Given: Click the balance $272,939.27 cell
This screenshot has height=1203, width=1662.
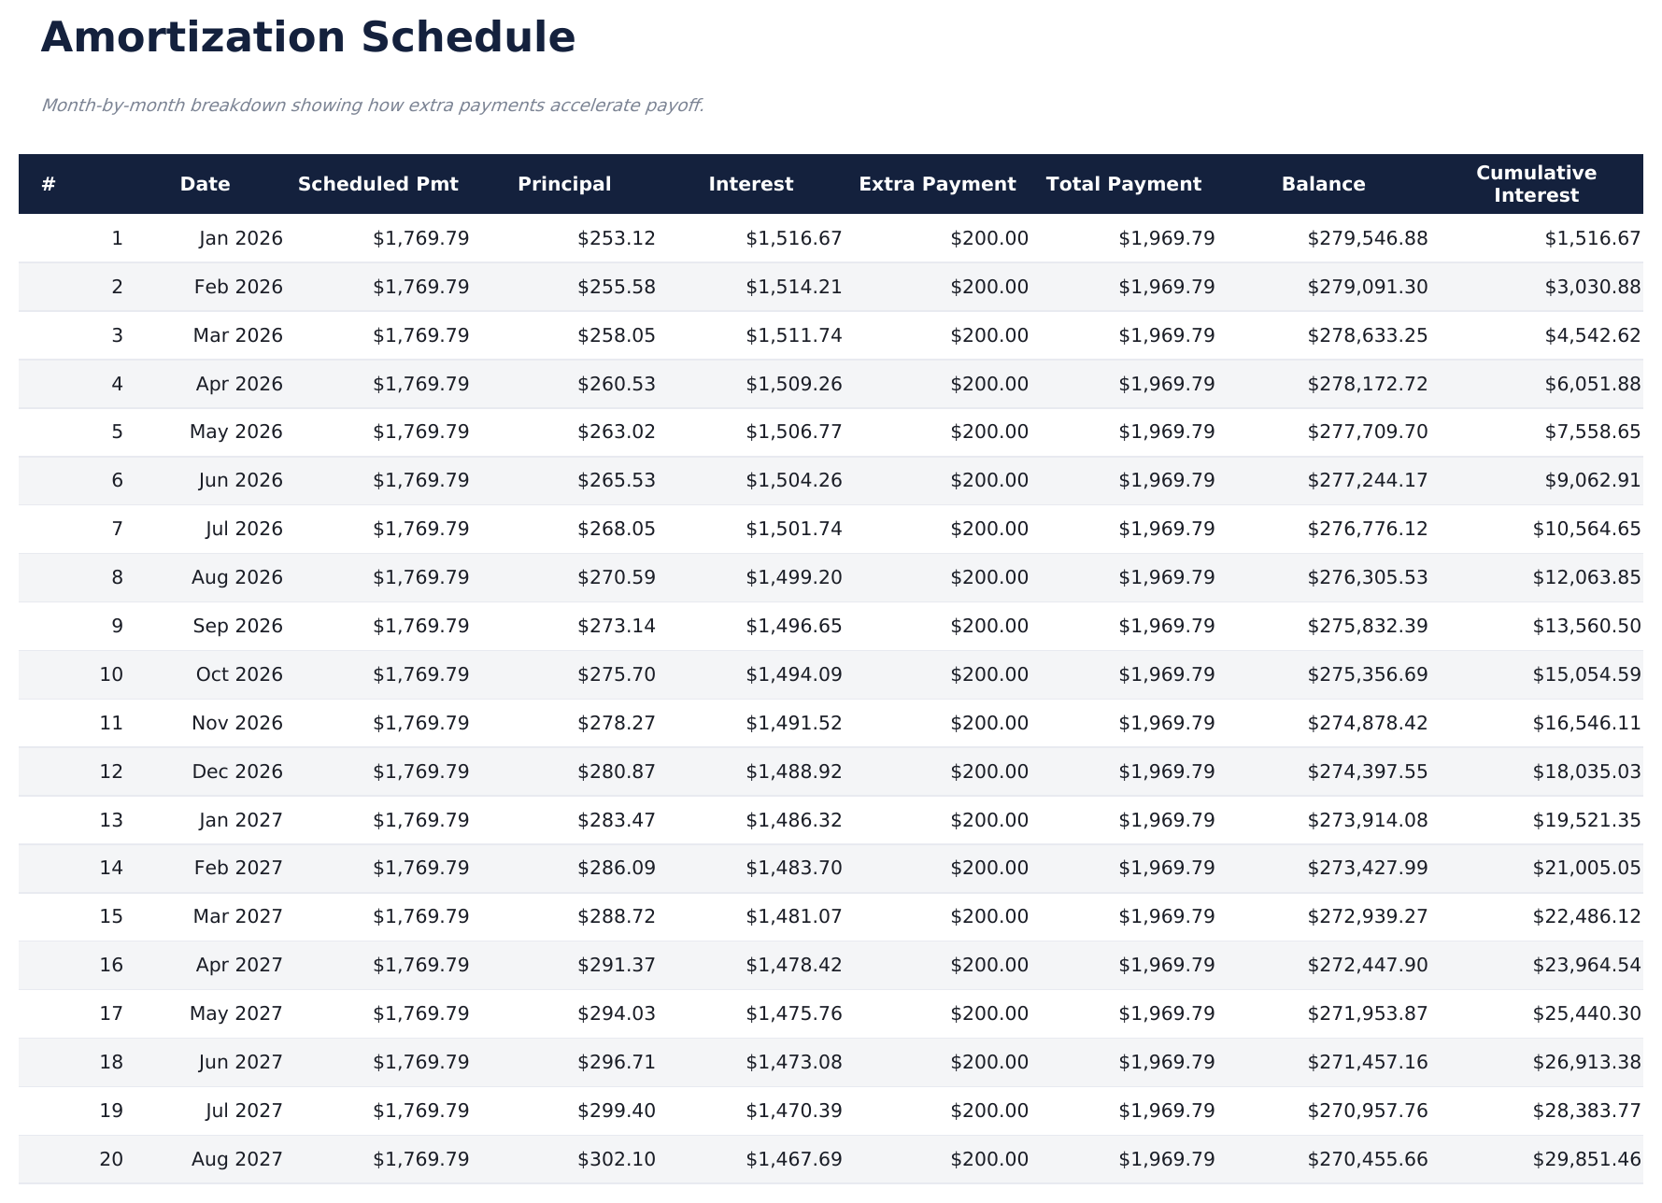Looking at the screenshot, I should [1367, 916].
